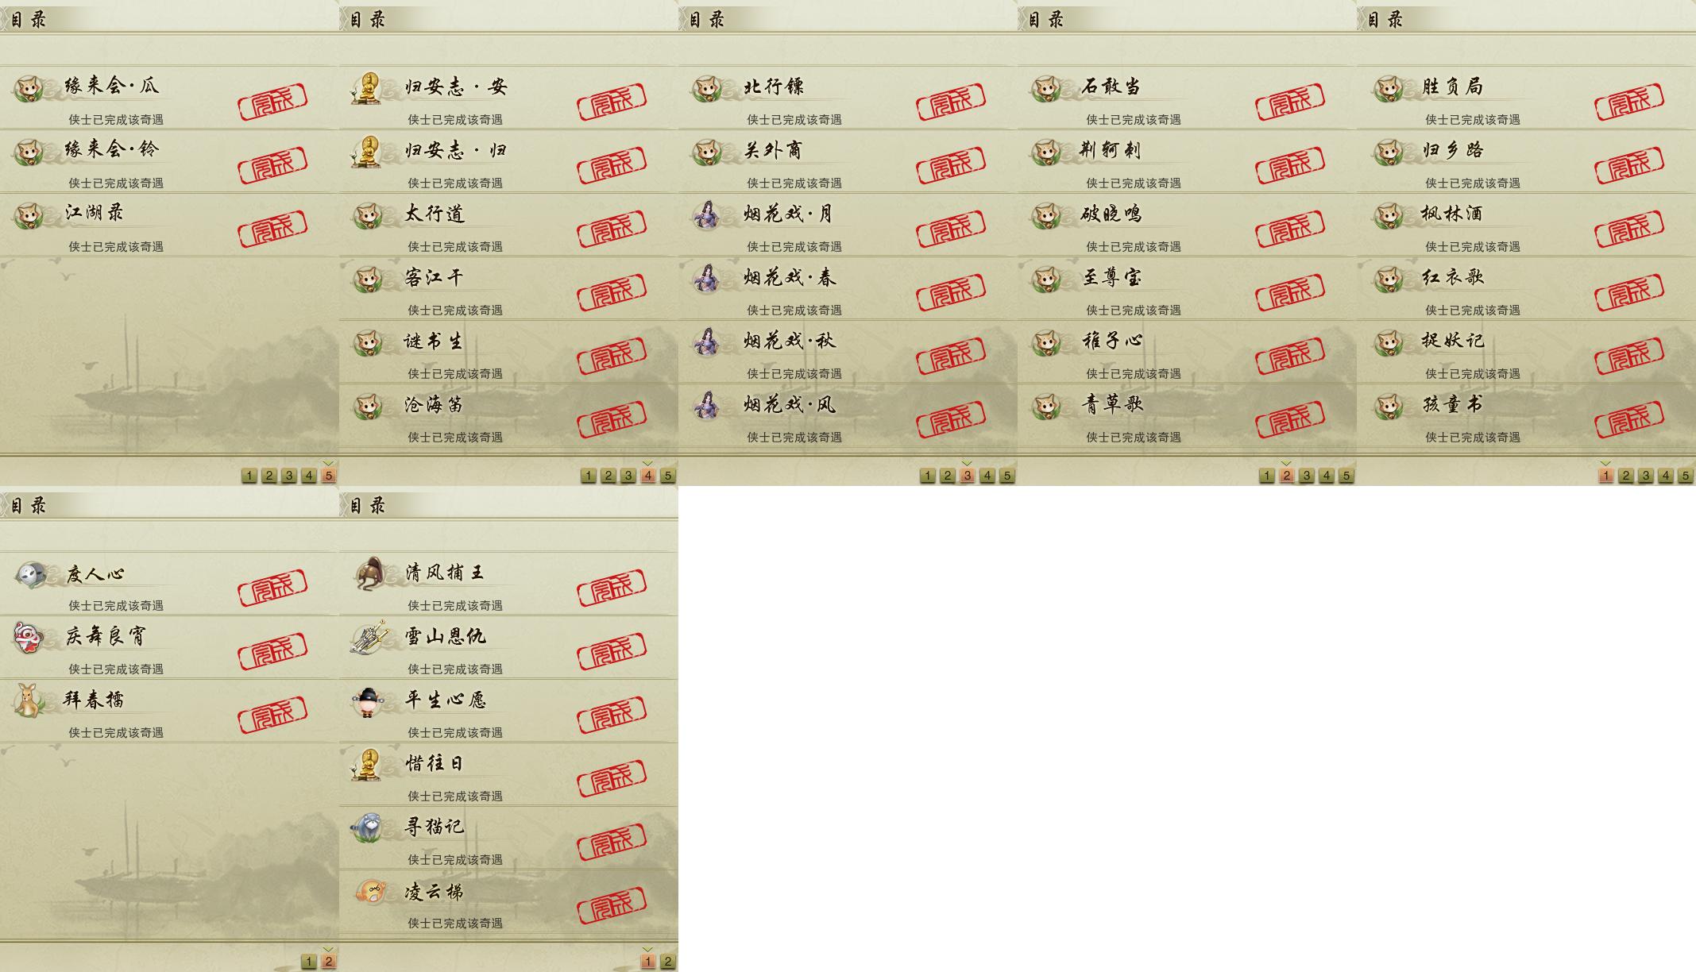Click the hooded figure icon beside 清风捕王
Screen dimensions: 1696x972
point(369,573)
